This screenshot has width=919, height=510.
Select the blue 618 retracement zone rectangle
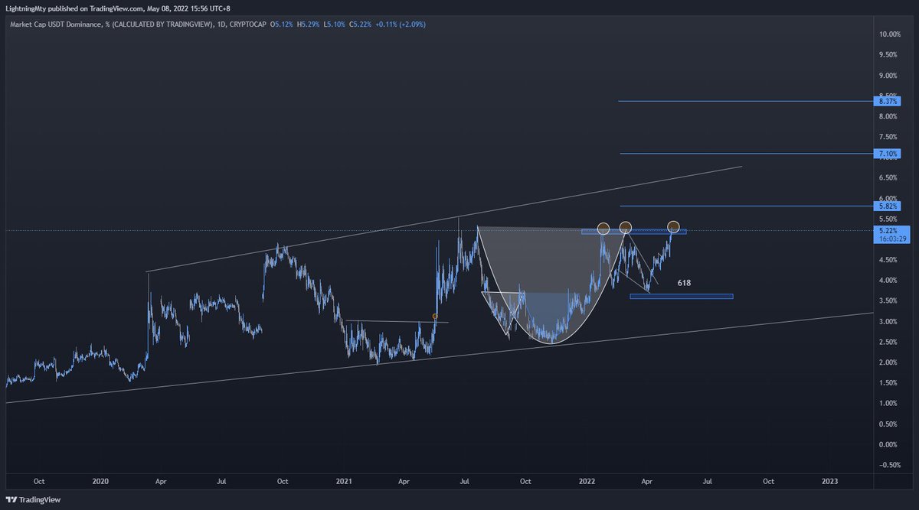680,296
